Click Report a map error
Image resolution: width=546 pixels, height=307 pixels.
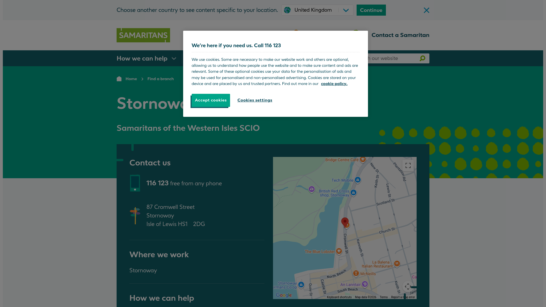(x=403, y=297)
